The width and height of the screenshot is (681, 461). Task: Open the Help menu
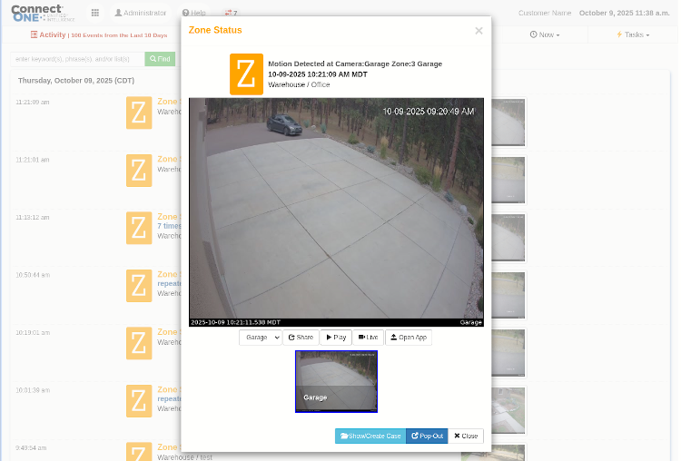(x=193, y=13)
